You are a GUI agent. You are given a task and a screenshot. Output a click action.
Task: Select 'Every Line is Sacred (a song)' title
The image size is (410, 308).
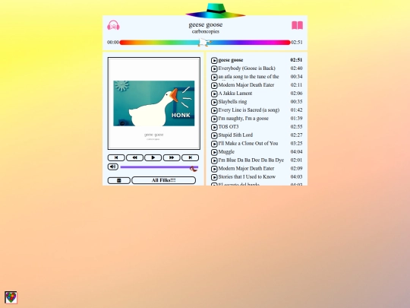point(249,110)
